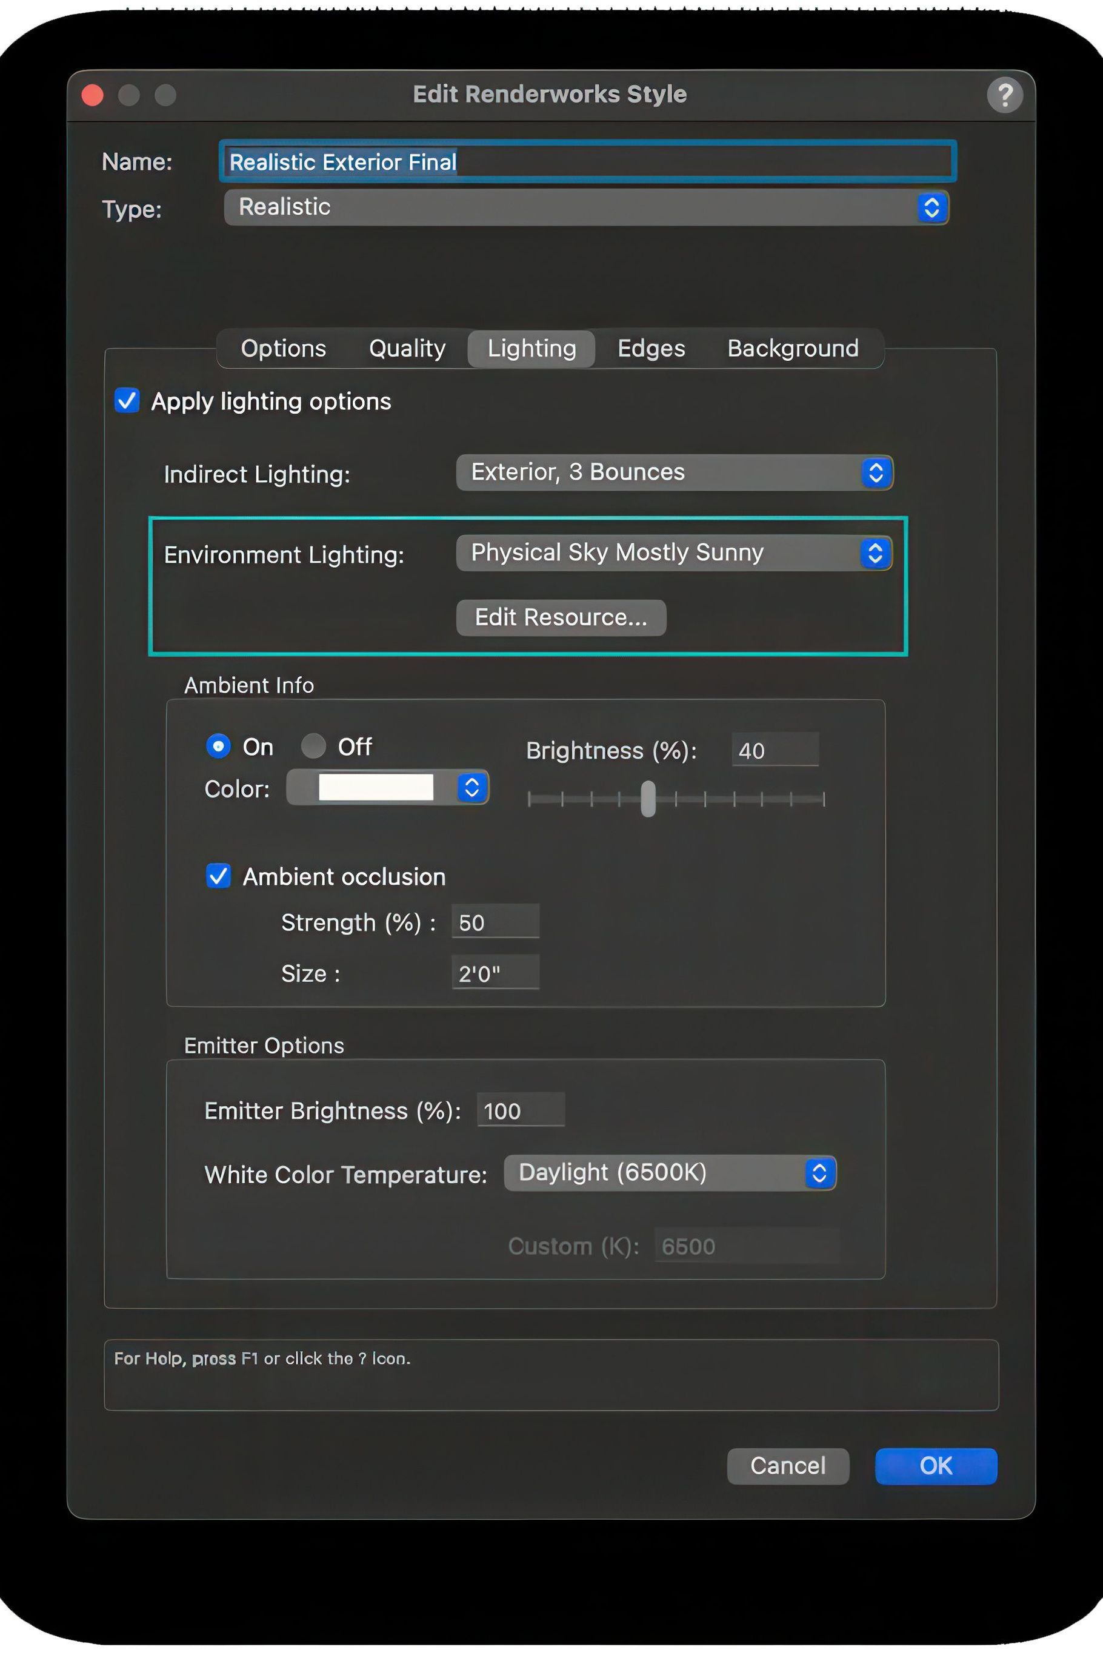
Task: Click the Emitter Brightness input field
Action: [521, 1110]
